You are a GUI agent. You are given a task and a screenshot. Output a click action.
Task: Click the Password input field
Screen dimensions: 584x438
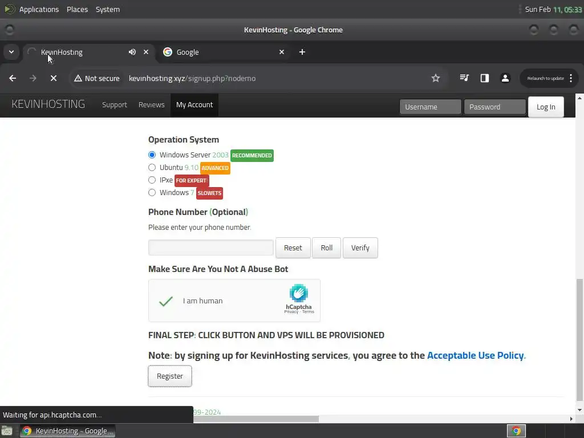click(494, 107)
